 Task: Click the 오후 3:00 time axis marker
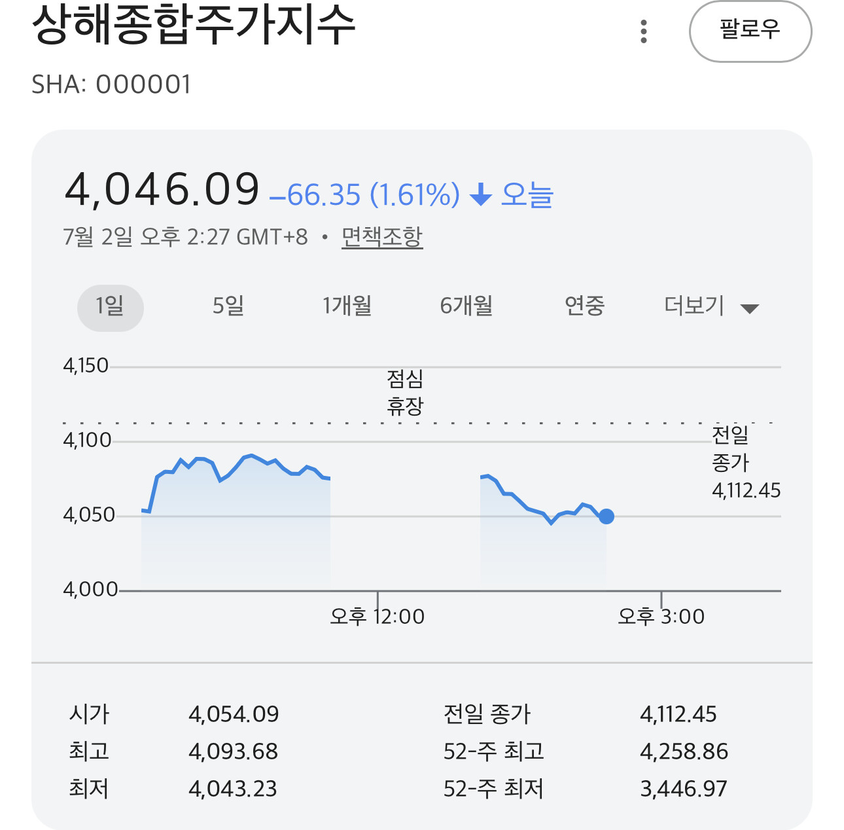(x=661, y=616)
